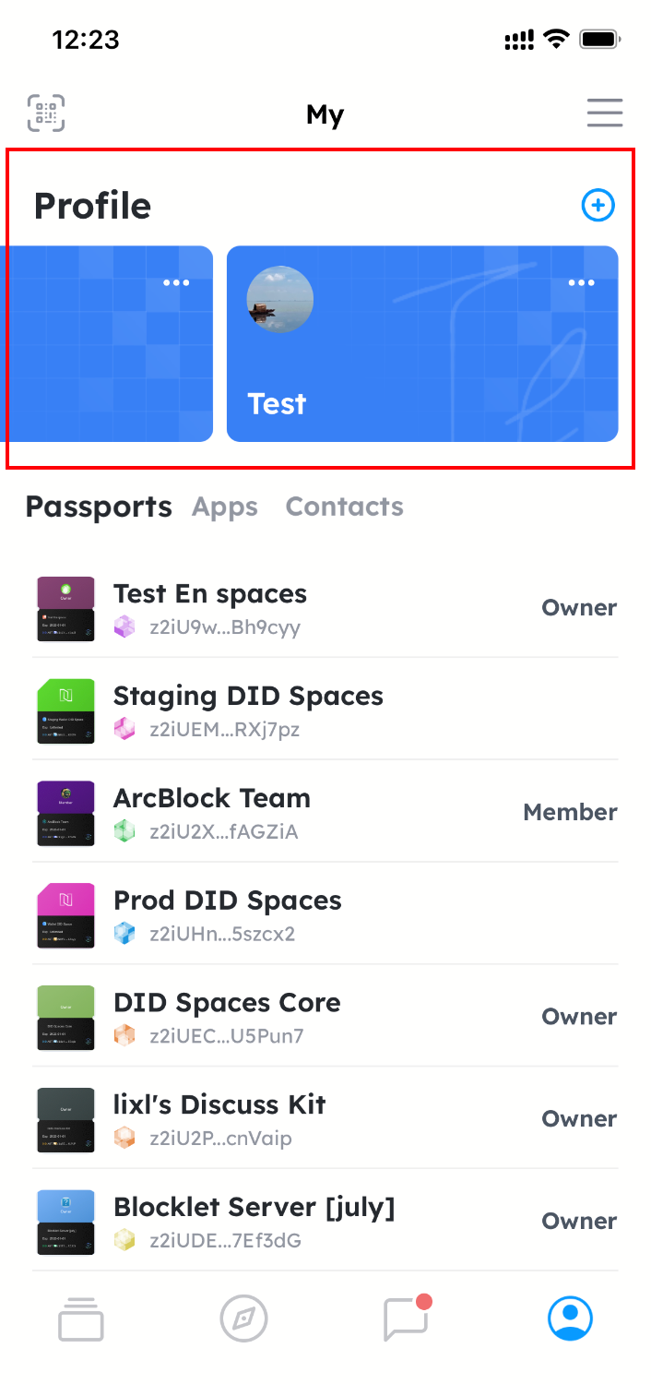Image resolution: width=651 pixels, height=1384 pixels.
Task: Select the Passports tab
Action: click(x=99, y=507)
